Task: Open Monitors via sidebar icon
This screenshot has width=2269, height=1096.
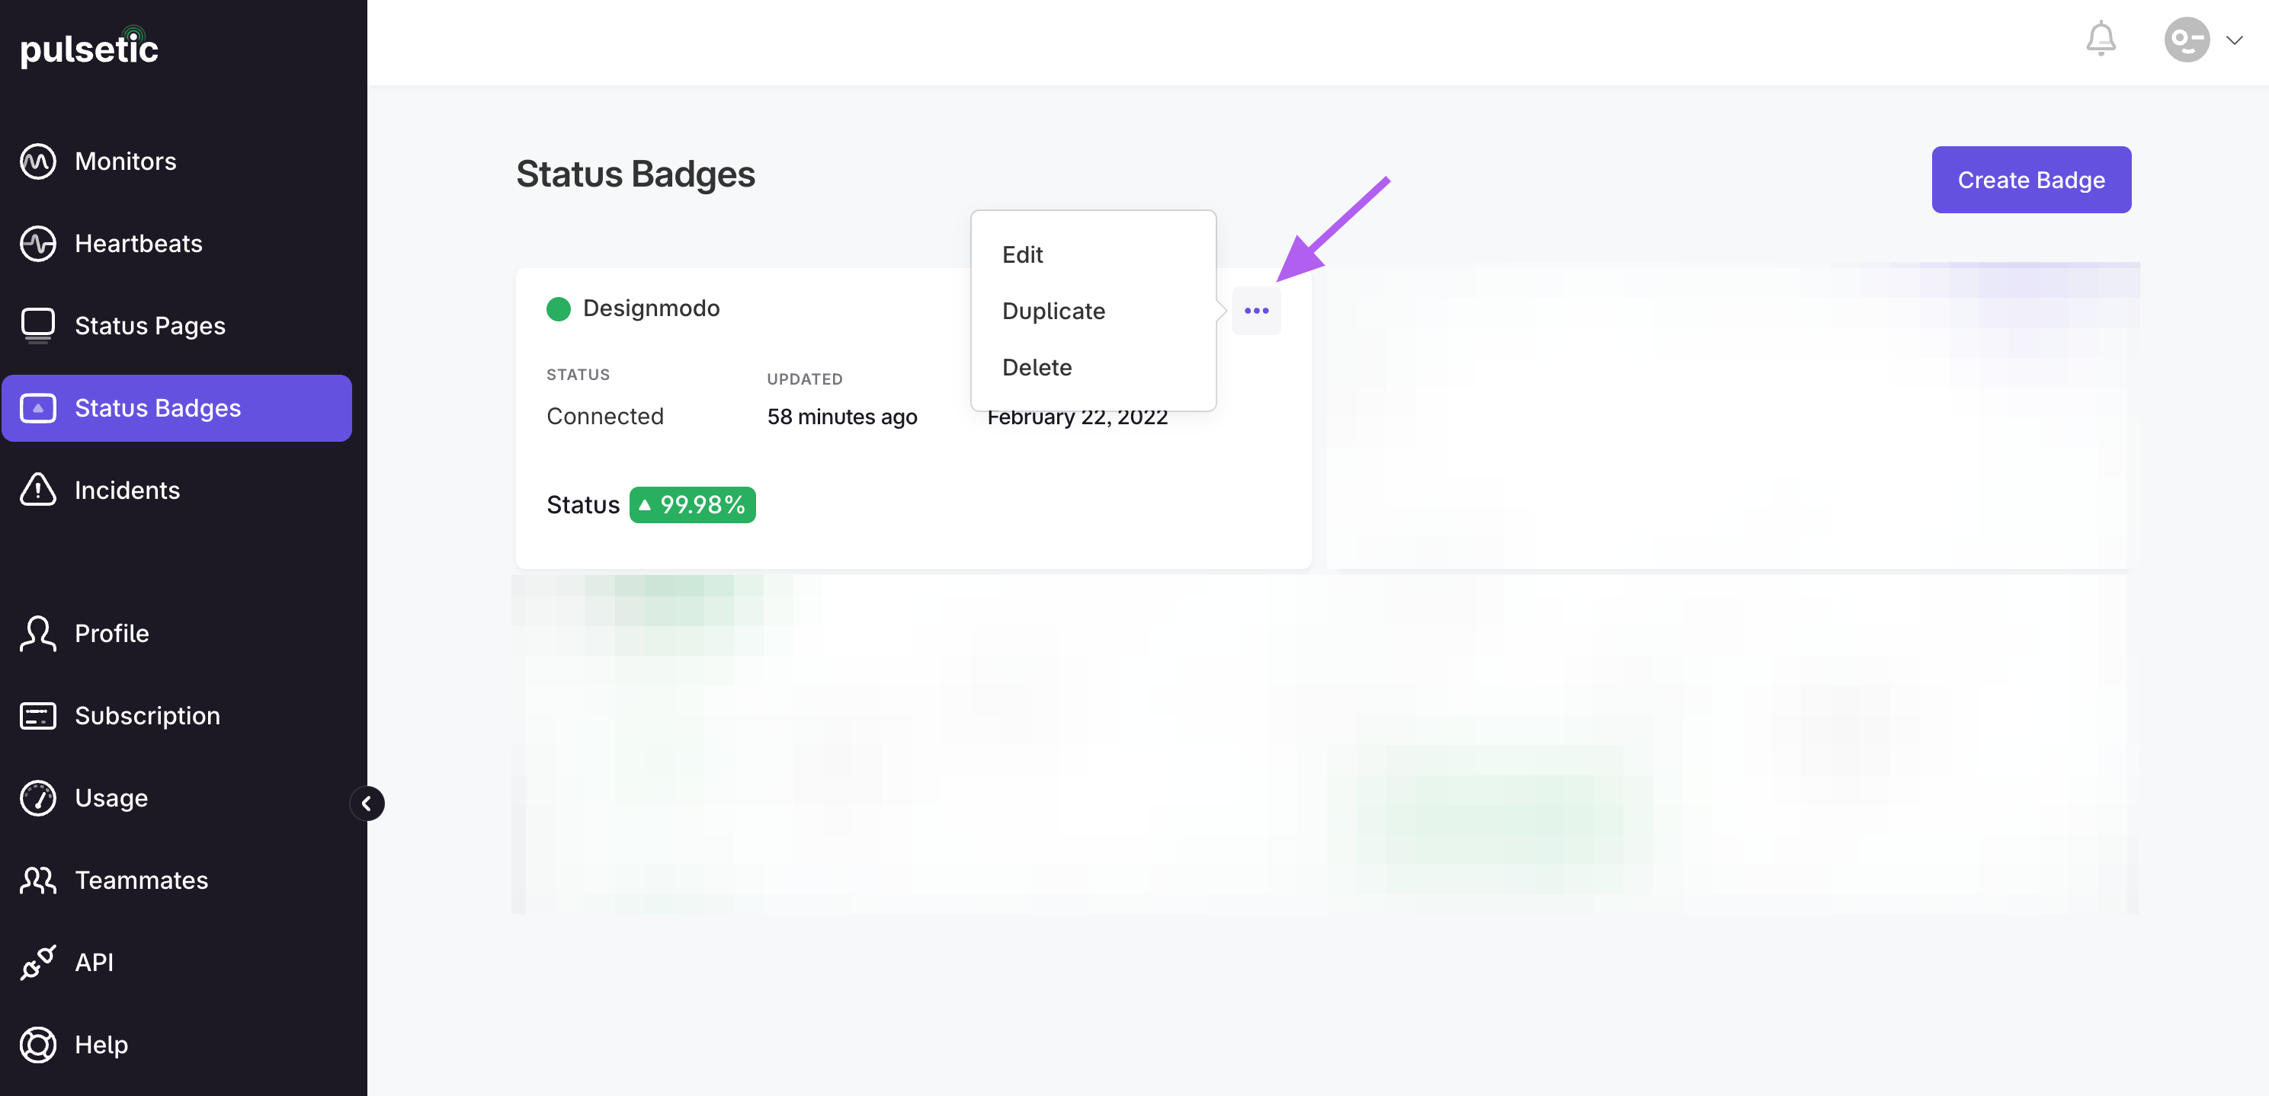Action: 38,161
